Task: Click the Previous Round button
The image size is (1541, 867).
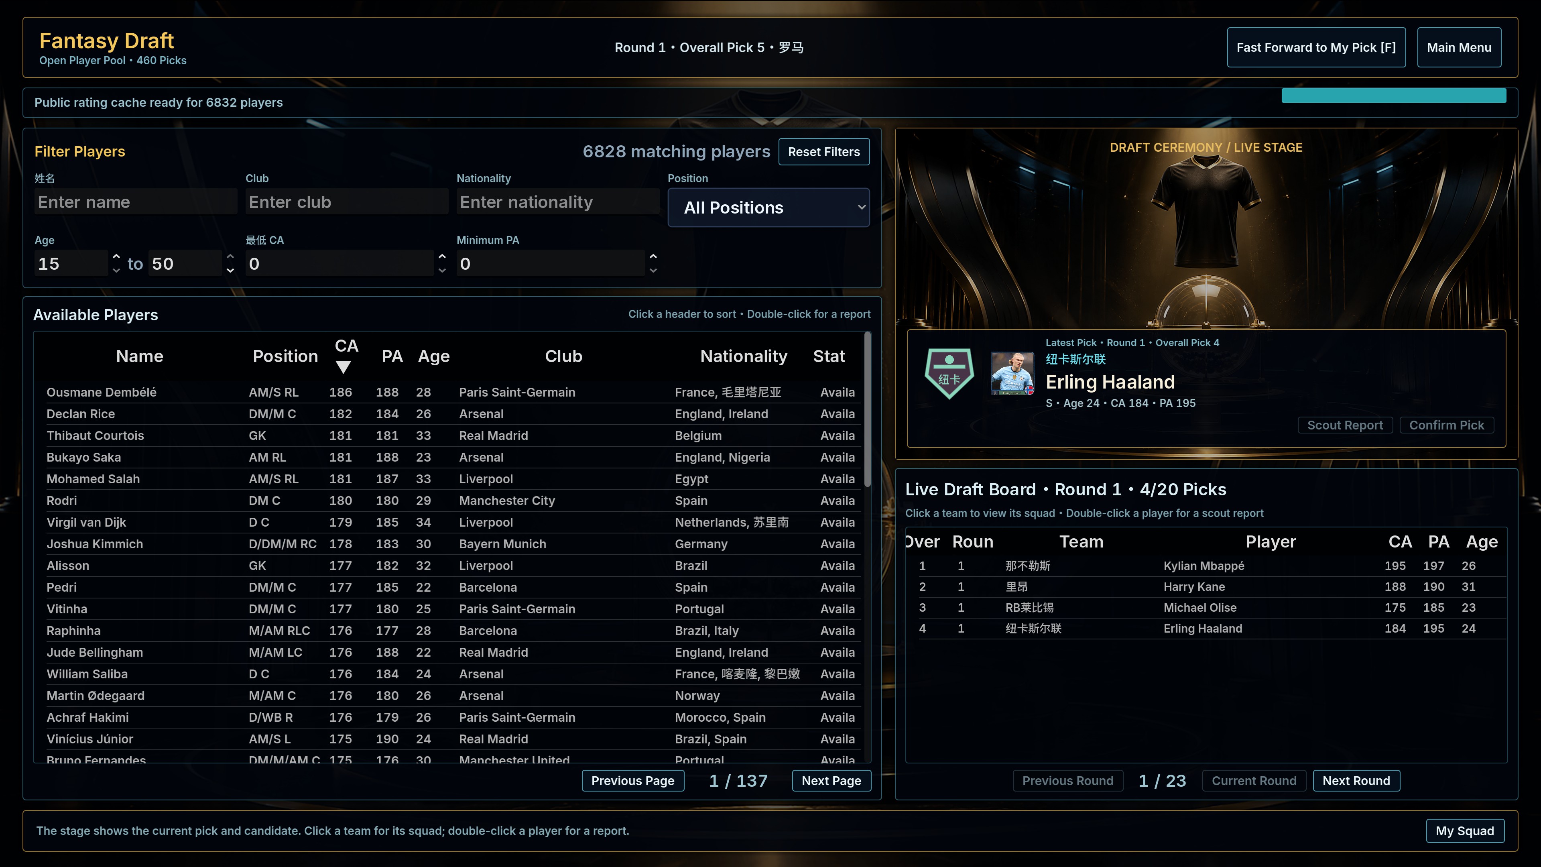Action: point(1068,781)
